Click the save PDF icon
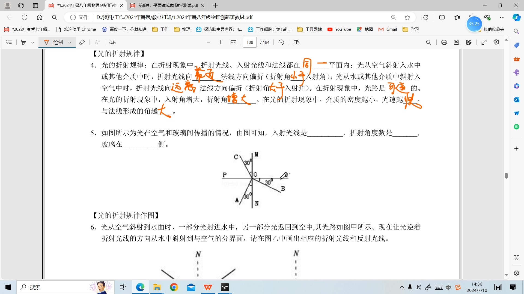The width and height of the screenshot is (524, 294). coord(456,42)
